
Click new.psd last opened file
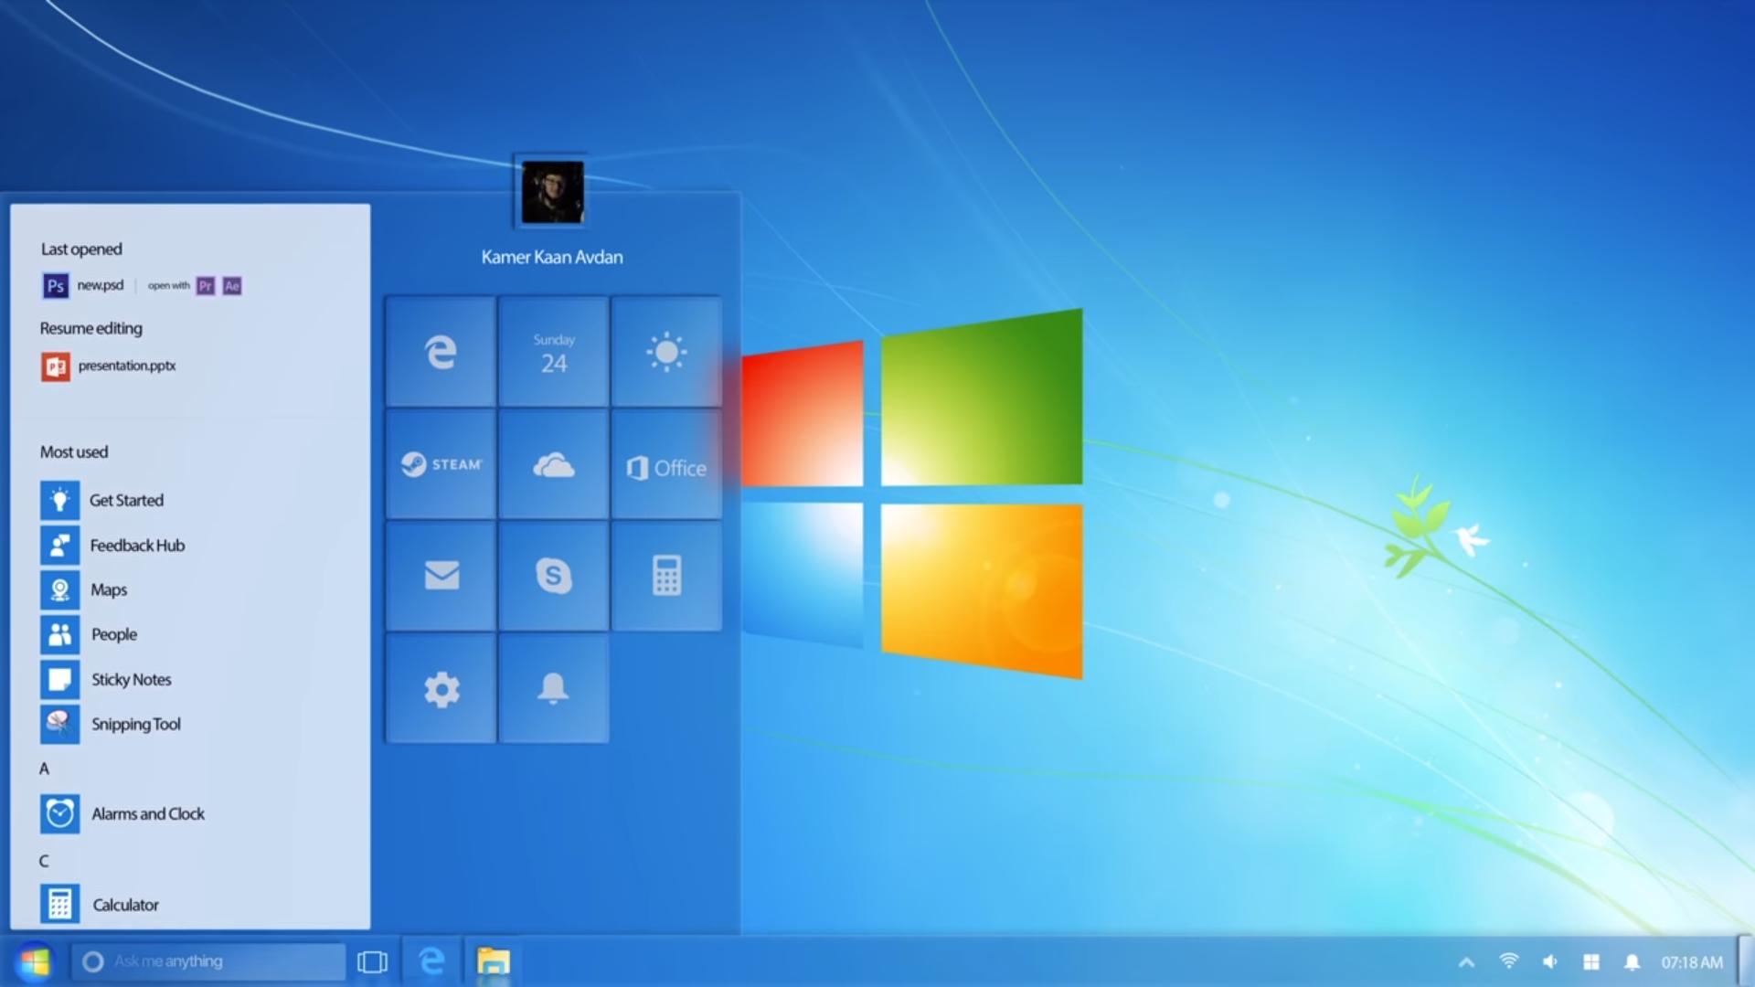[x=100, y=286]
